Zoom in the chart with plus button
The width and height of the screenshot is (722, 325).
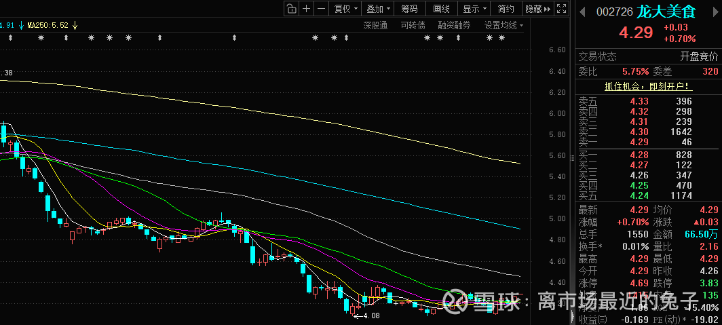coord(306,9)
